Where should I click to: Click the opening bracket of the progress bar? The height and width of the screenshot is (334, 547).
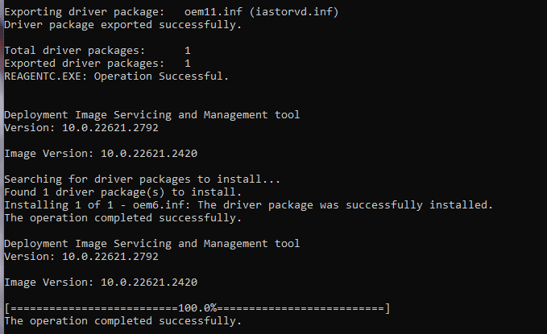pos(7,308)
